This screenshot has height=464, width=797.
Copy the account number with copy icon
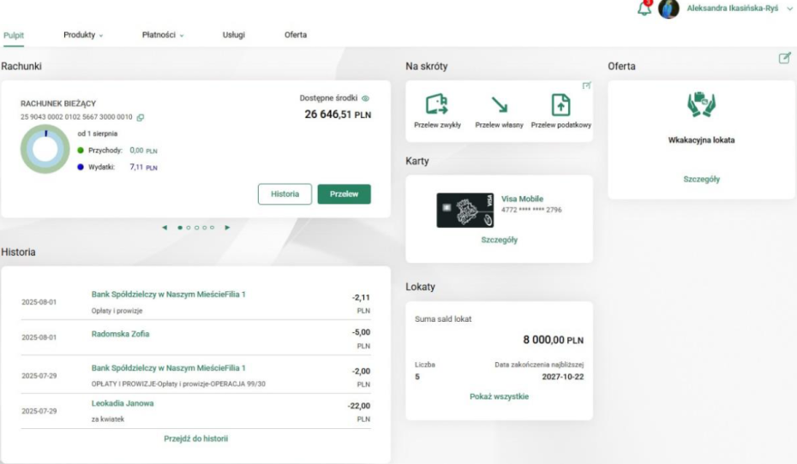pyautogui.click(x=141, y=117)
